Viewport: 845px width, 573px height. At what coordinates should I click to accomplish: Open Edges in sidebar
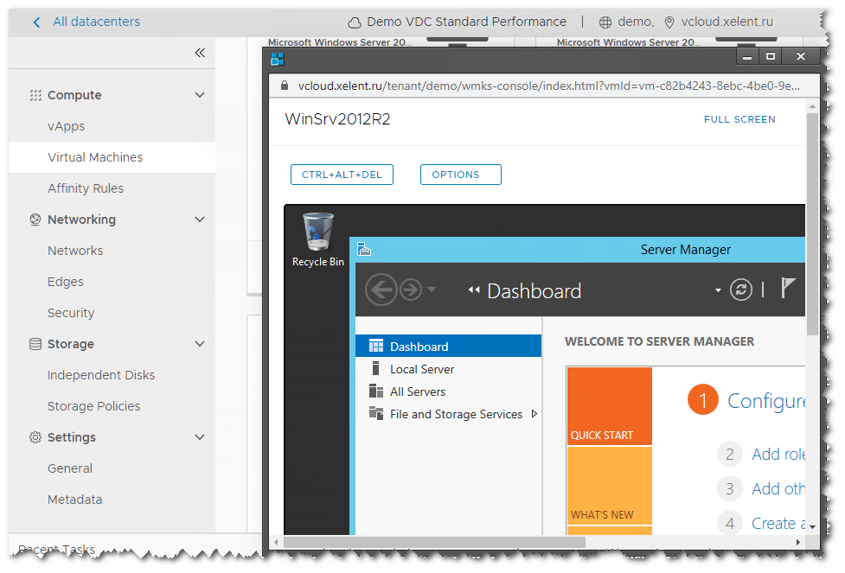[x=65, y=282]
